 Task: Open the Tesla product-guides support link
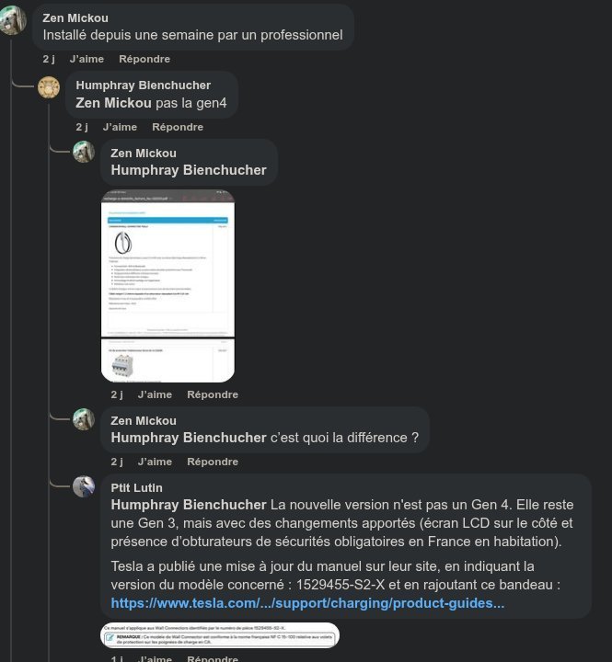(307, 603)
